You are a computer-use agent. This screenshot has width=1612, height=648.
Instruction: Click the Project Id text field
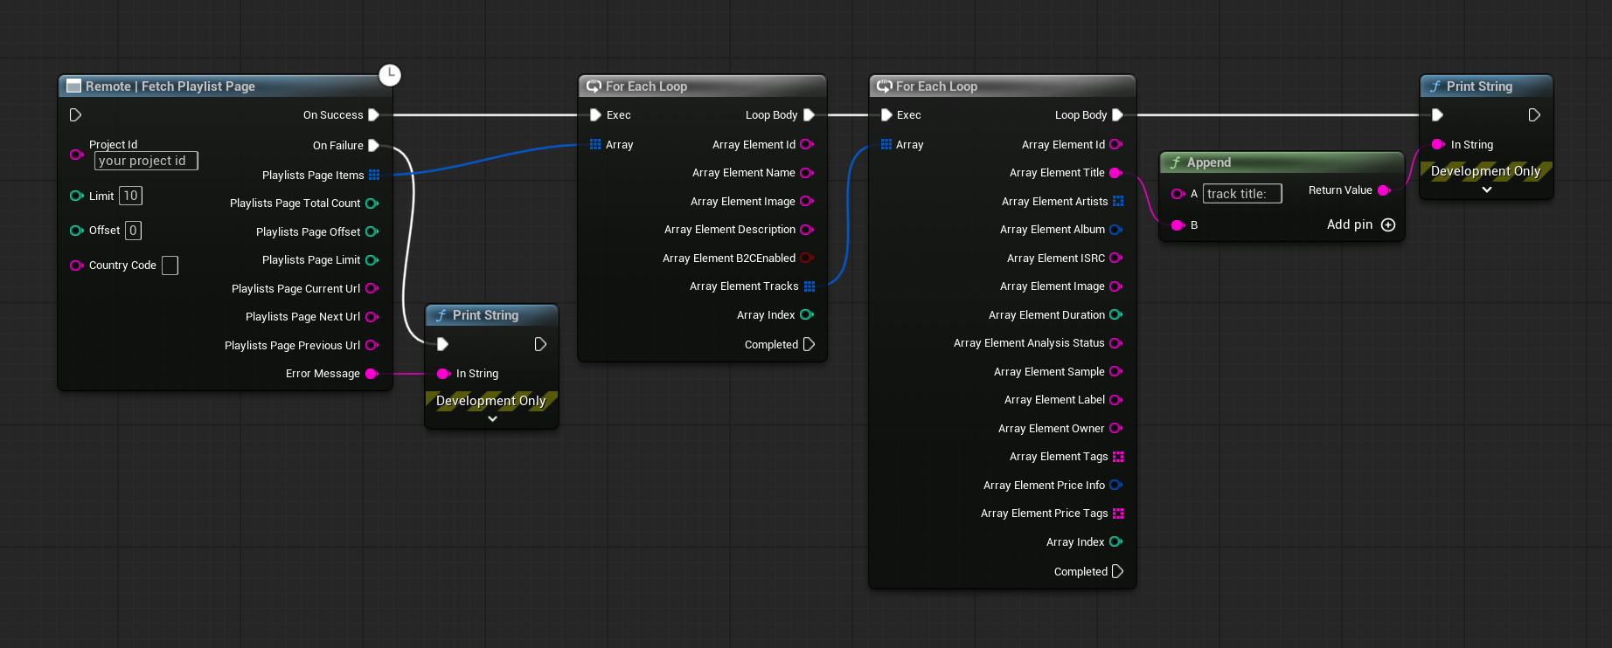146,161
